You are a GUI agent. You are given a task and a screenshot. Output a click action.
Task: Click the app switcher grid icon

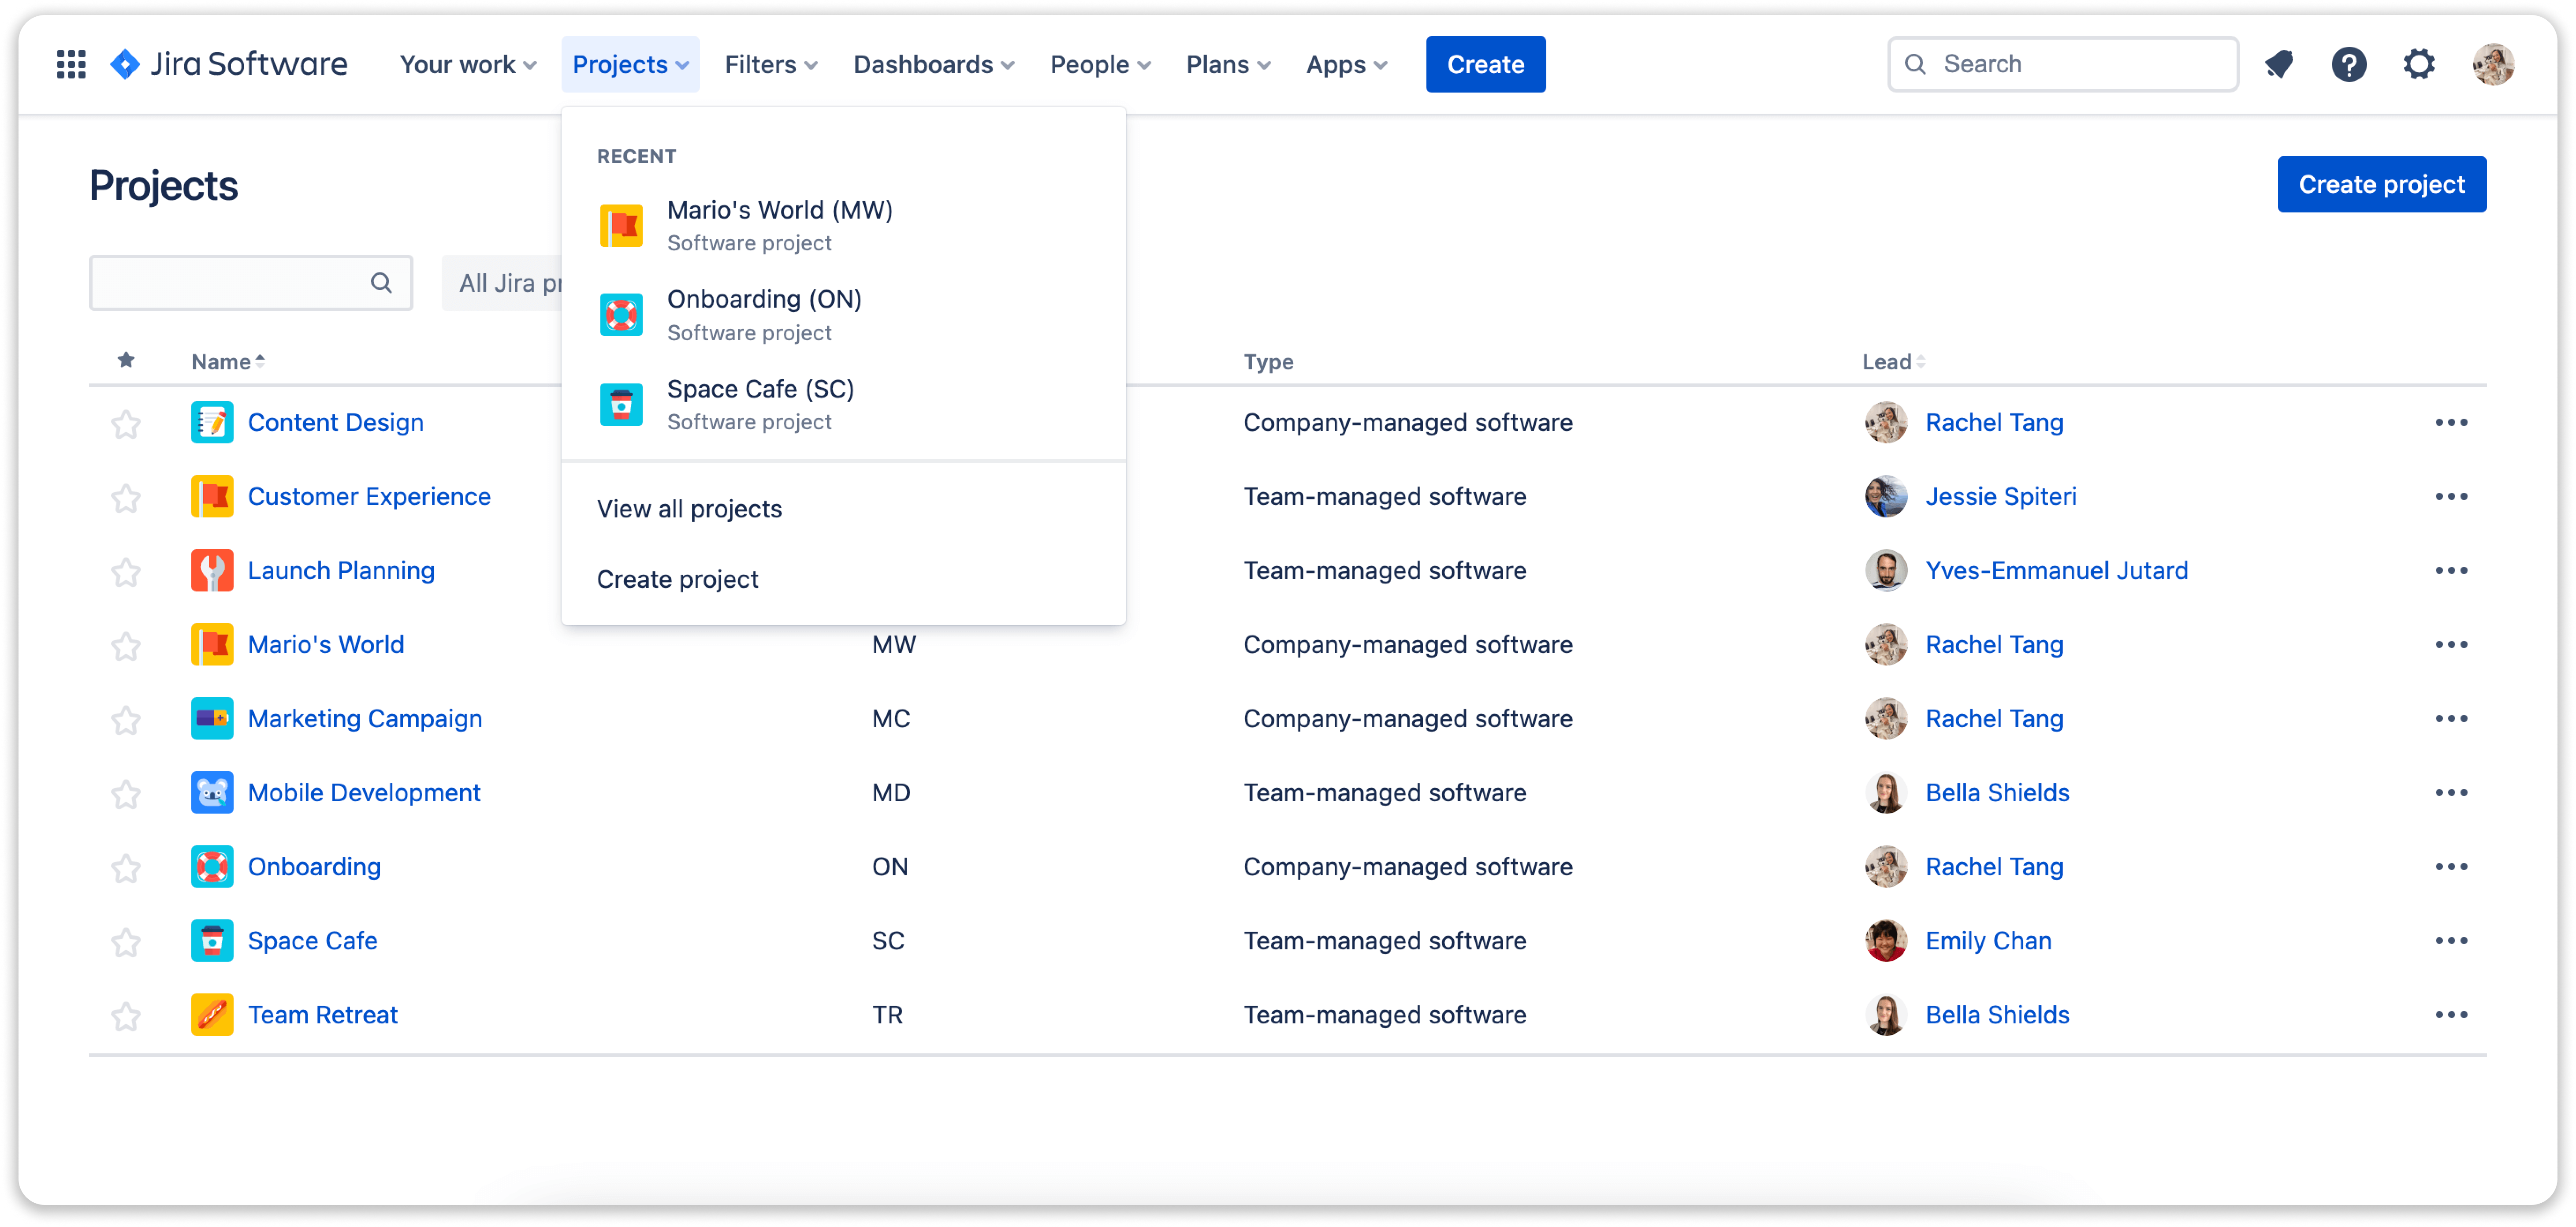(71, 63)
